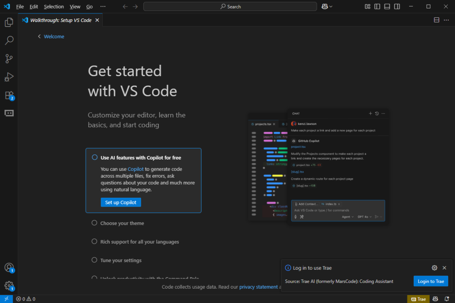Click Tune your settings step text
455x303 pixels.
pyautogui.click(x=121, y=260)
